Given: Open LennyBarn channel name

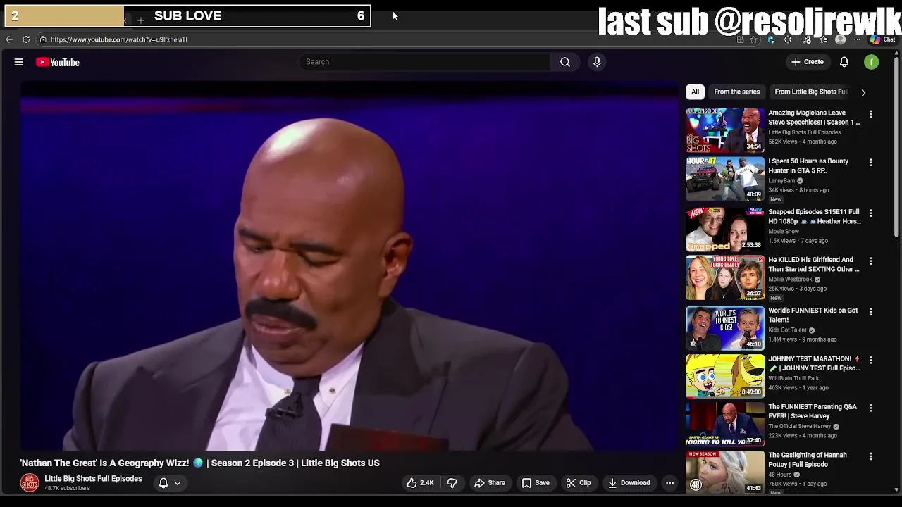Looking at the screenshot, I should 781,181.
